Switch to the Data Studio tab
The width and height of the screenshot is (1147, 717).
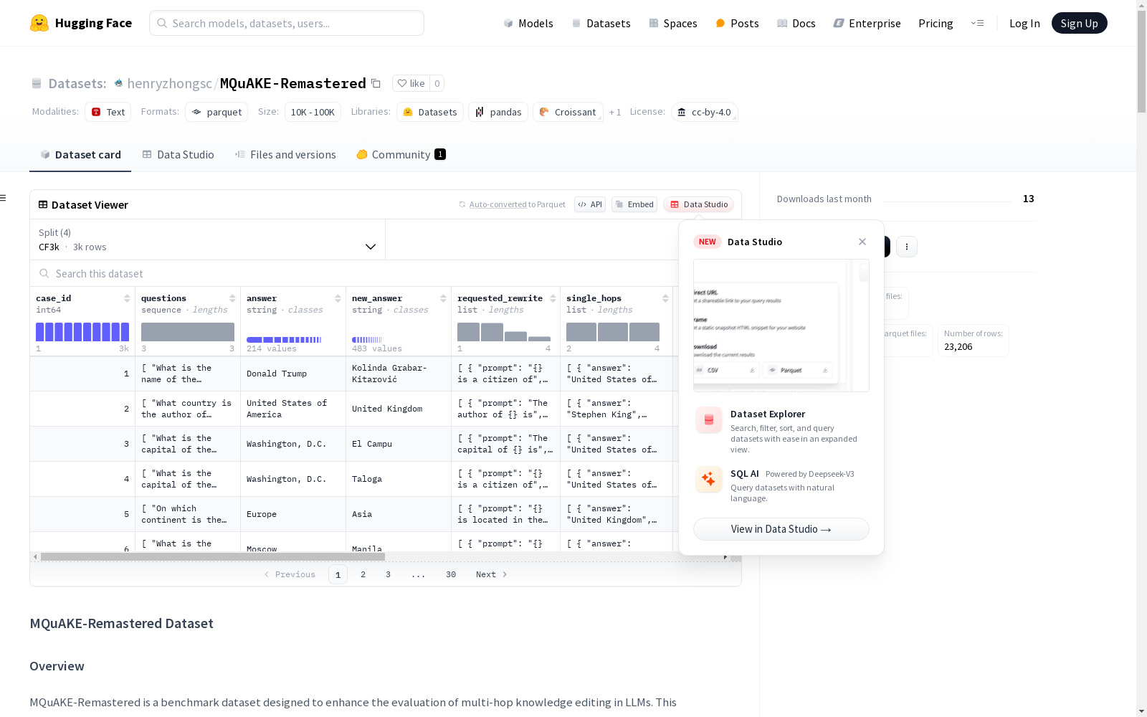pos(178,155)
